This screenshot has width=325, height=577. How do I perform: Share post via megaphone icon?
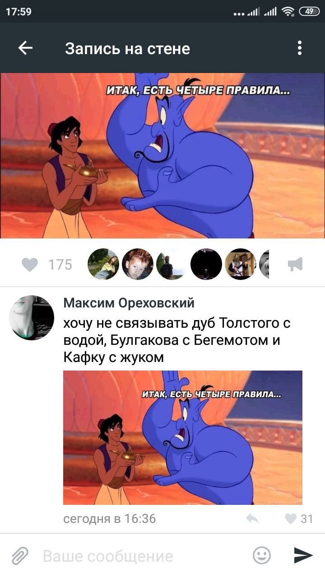pyautogui.click(x=295, y=264)
